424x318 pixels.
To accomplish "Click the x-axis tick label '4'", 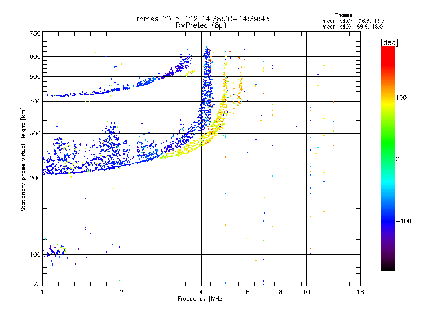I will (201, 292).
